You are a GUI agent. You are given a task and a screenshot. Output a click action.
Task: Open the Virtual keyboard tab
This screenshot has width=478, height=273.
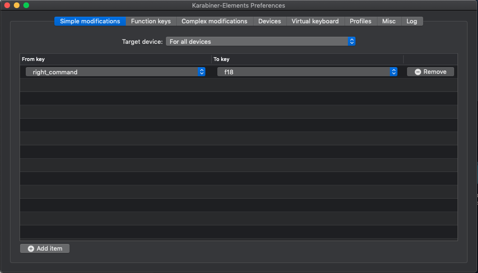click(315, 21)
